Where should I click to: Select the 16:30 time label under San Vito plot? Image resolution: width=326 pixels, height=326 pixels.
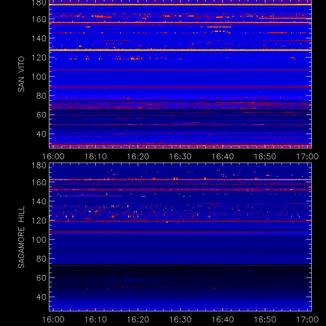tap(180, 156)
